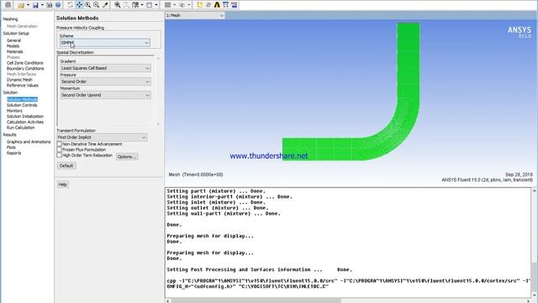Select Materials in the navigation tree
538x303 pixels.
tap(15, 51)
